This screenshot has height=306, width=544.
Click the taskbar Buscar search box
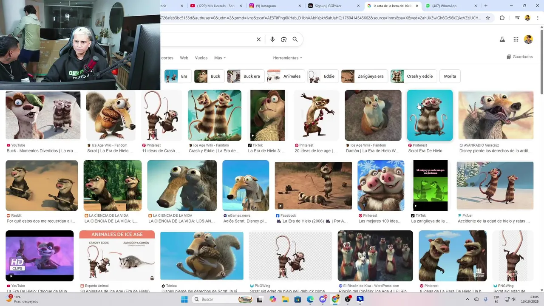coord(222,299)
